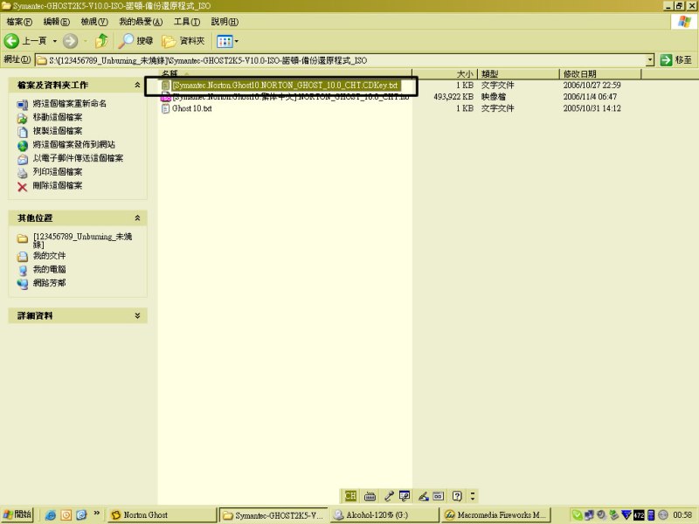
Task: Collapse the 其他位置 panel
Action: pos(137,217)
